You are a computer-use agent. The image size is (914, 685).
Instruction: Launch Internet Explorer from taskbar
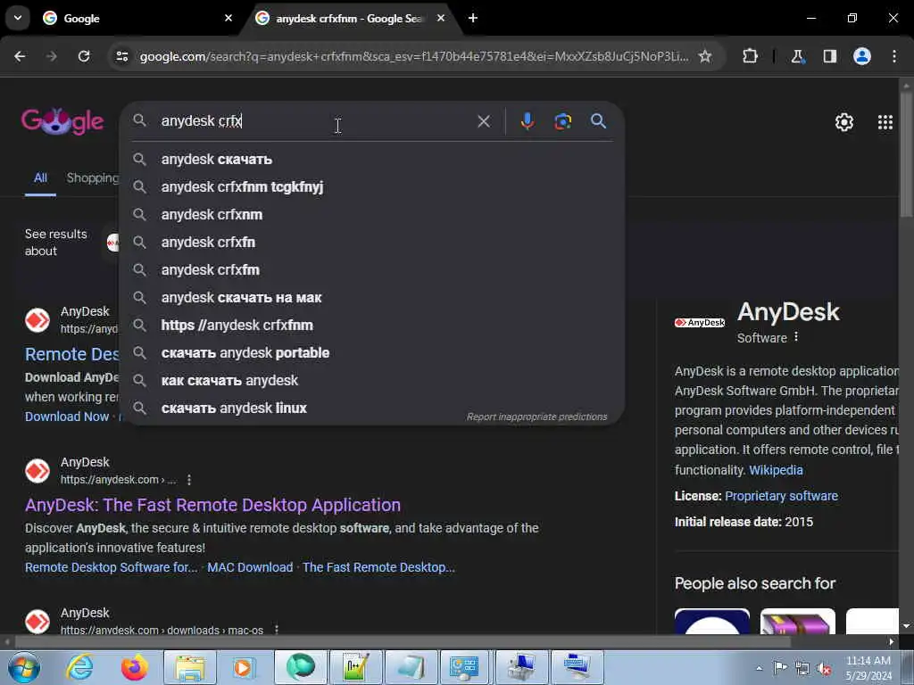[79, 667]
